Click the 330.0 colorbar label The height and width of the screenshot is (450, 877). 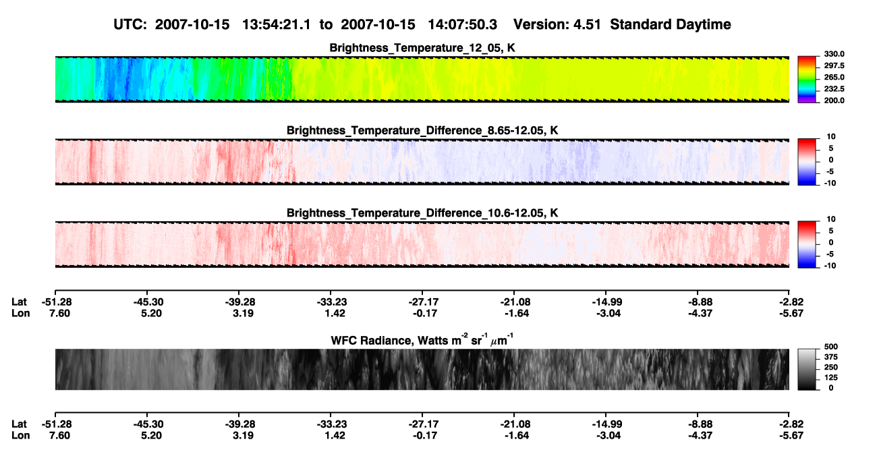point(834,55)
